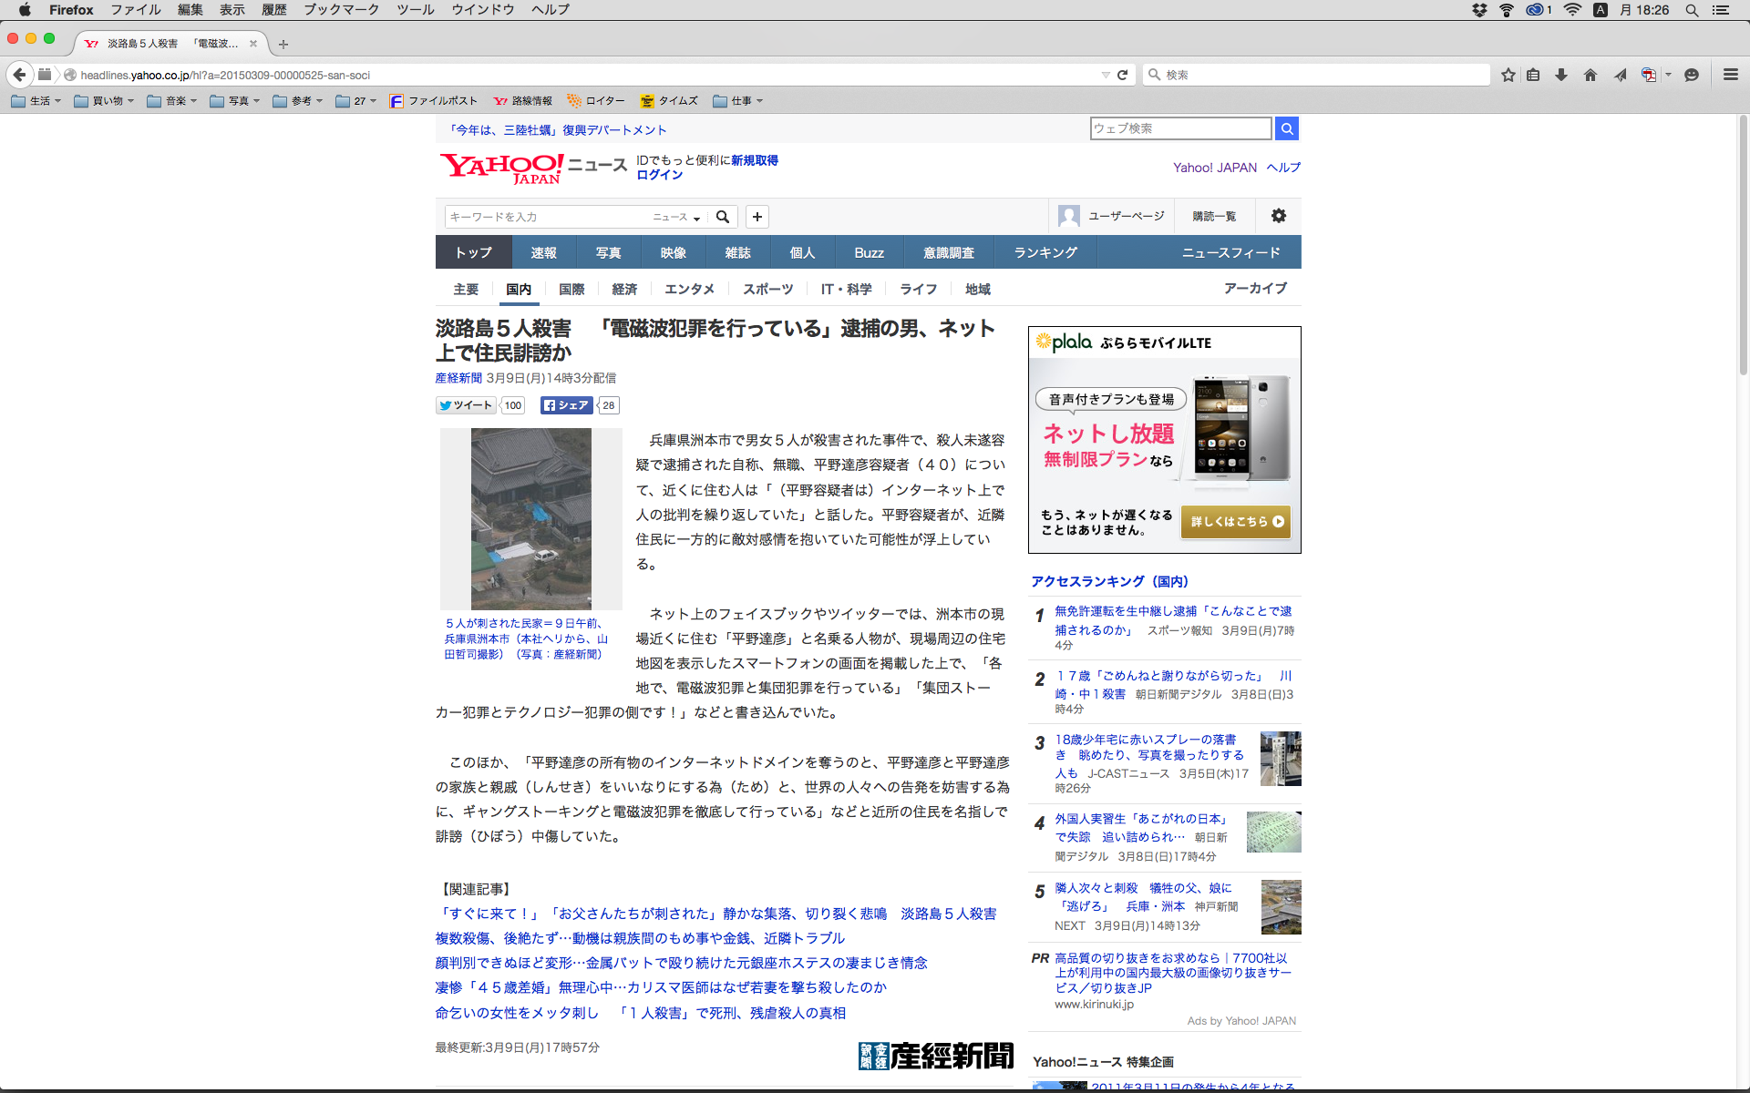Click the Firefox back arrow button

pyautogui.click(x=20, y=75)
